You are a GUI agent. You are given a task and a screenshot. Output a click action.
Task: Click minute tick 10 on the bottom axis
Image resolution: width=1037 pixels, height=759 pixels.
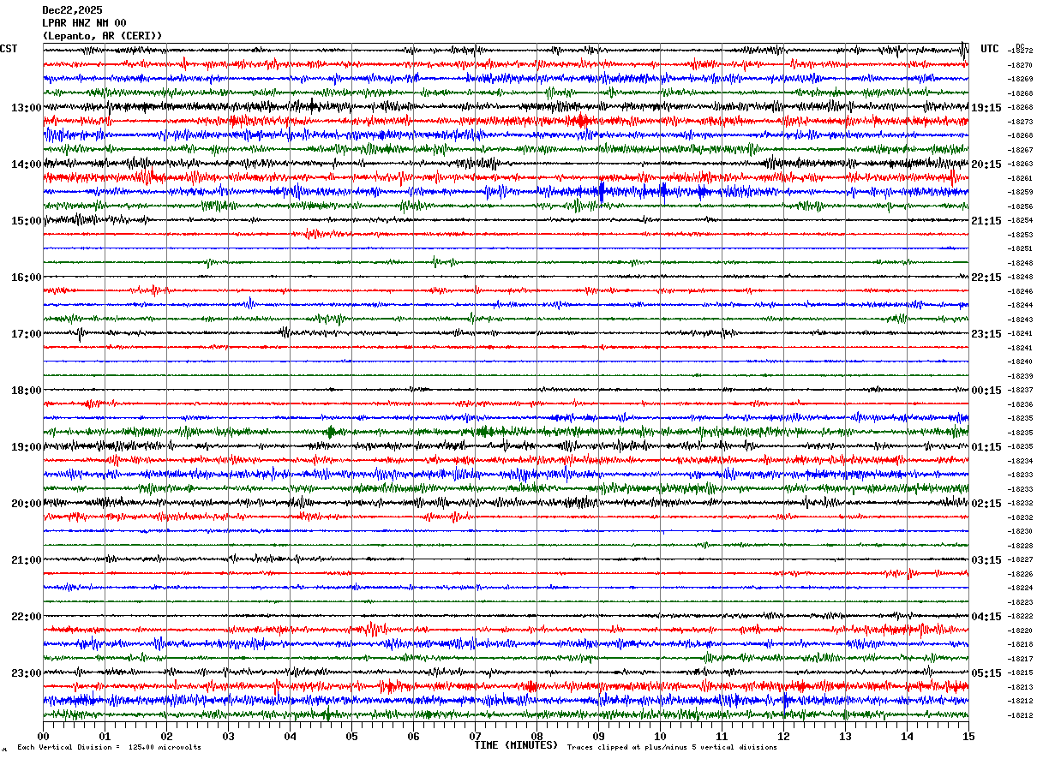[x=660, y=736]
